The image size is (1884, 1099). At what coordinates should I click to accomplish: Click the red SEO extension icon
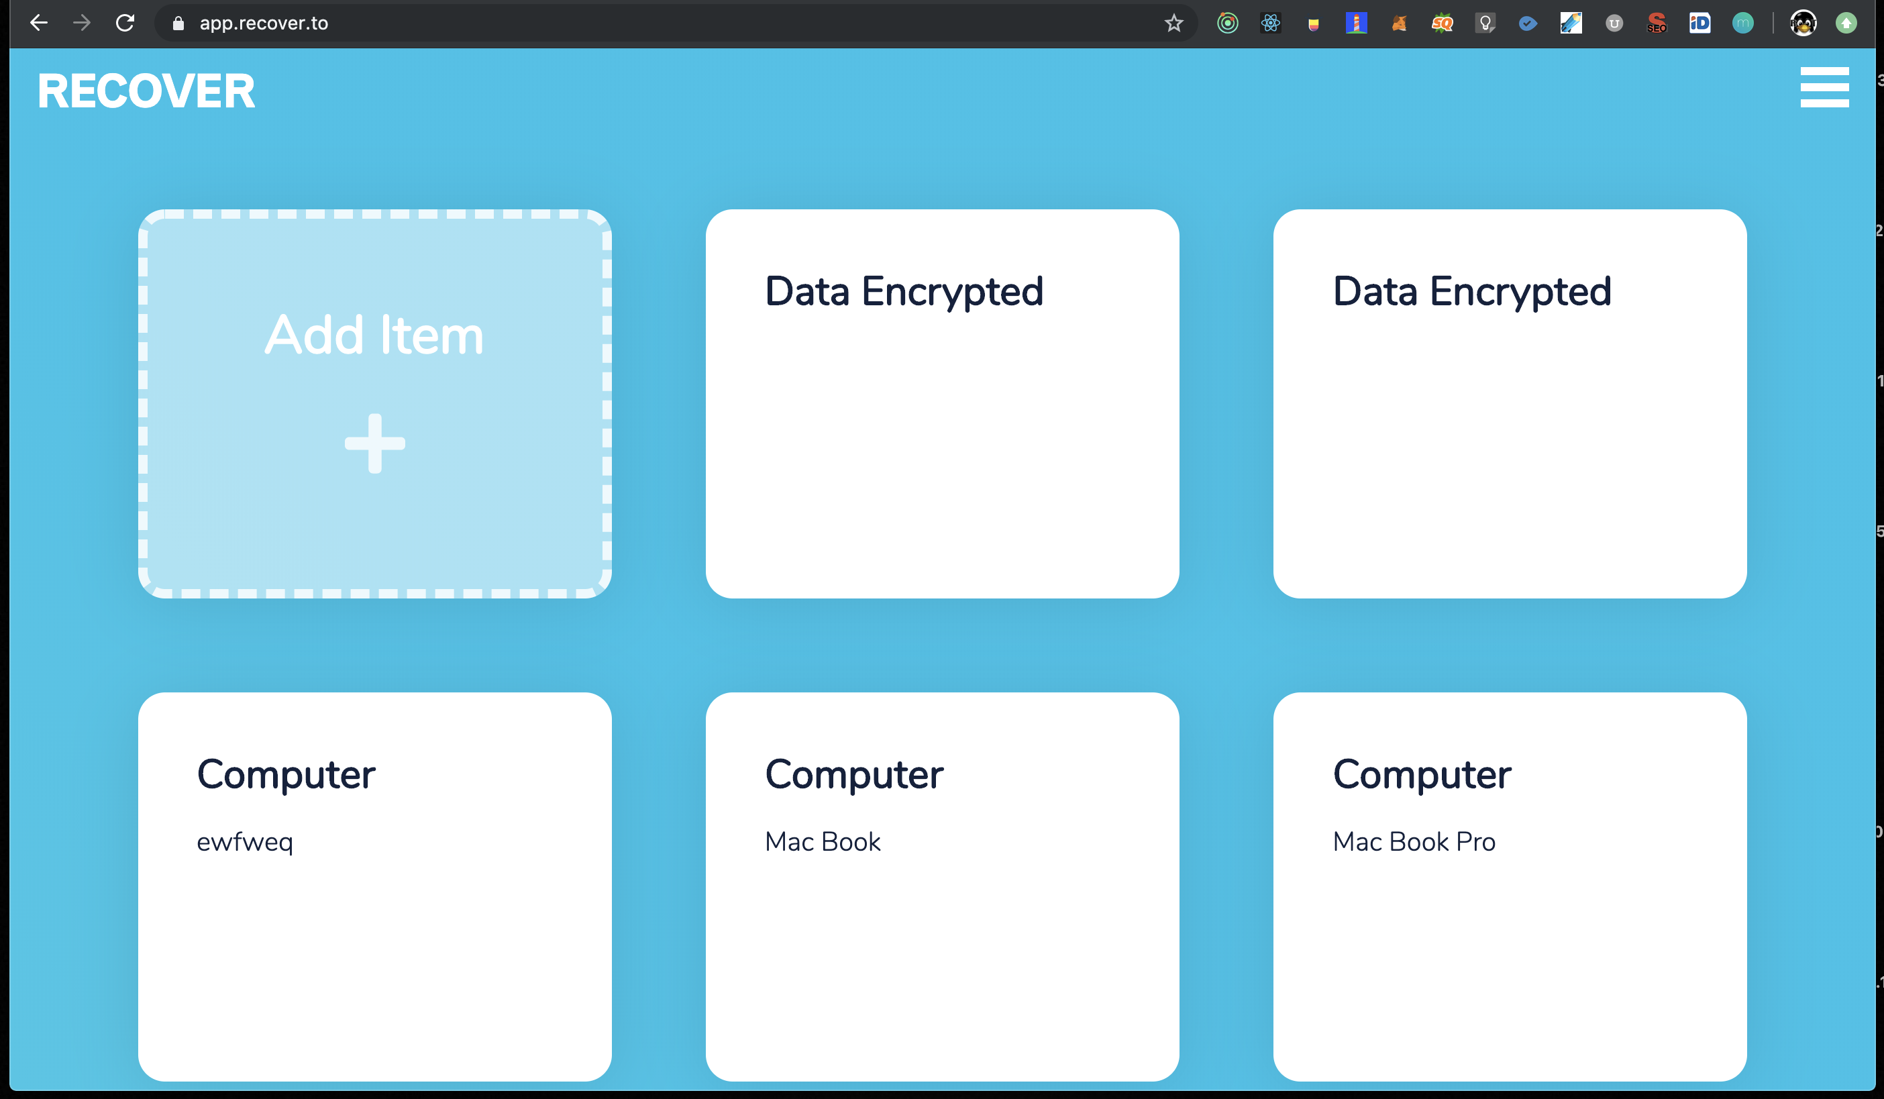[x=1657, y=23]
